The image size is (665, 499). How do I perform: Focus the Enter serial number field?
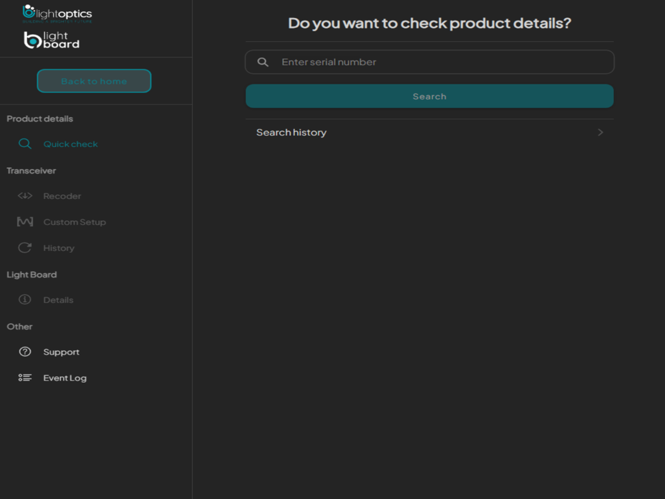pyautogui.click(x=439, y=62)
